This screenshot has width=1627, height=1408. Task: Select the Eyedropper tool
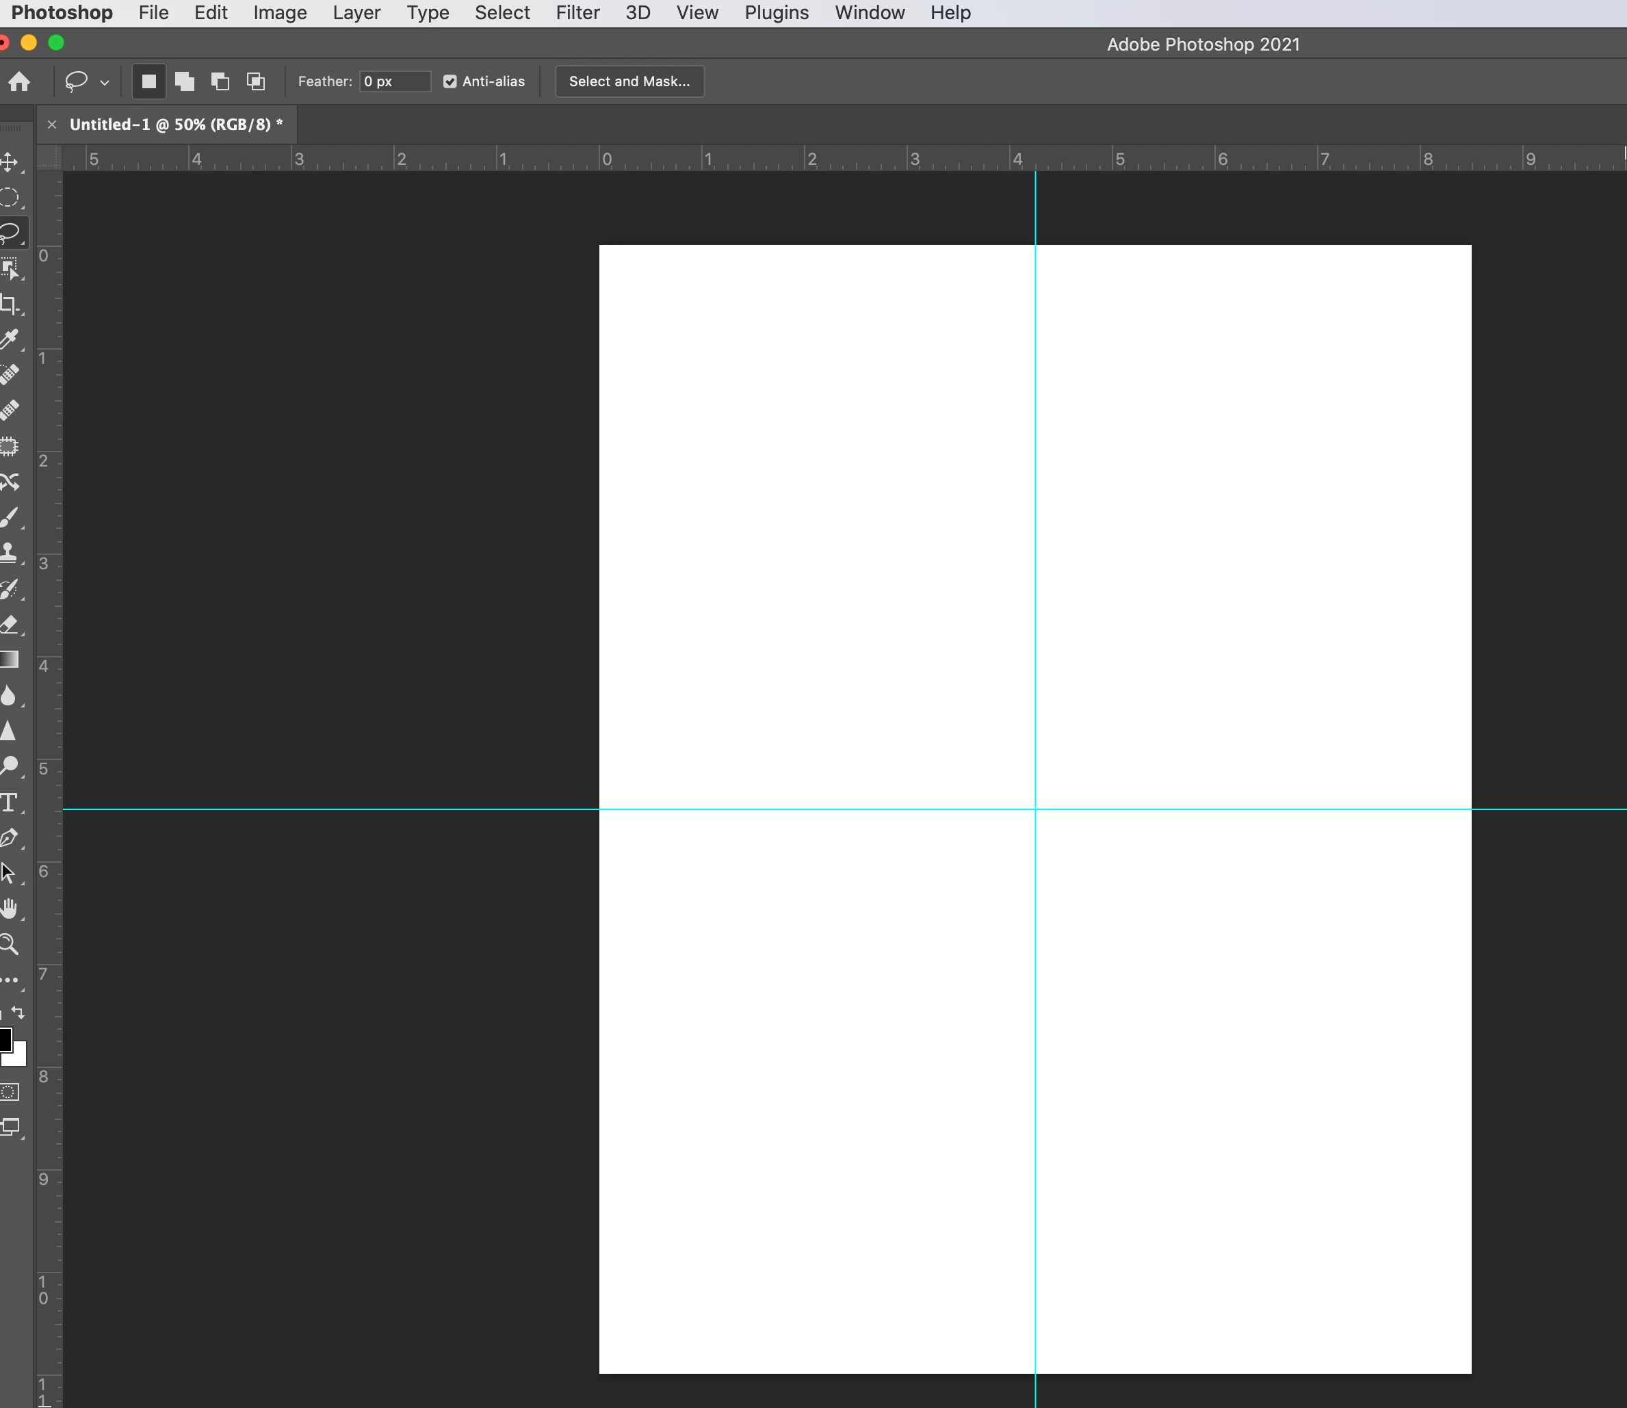(x=10, y=339)
